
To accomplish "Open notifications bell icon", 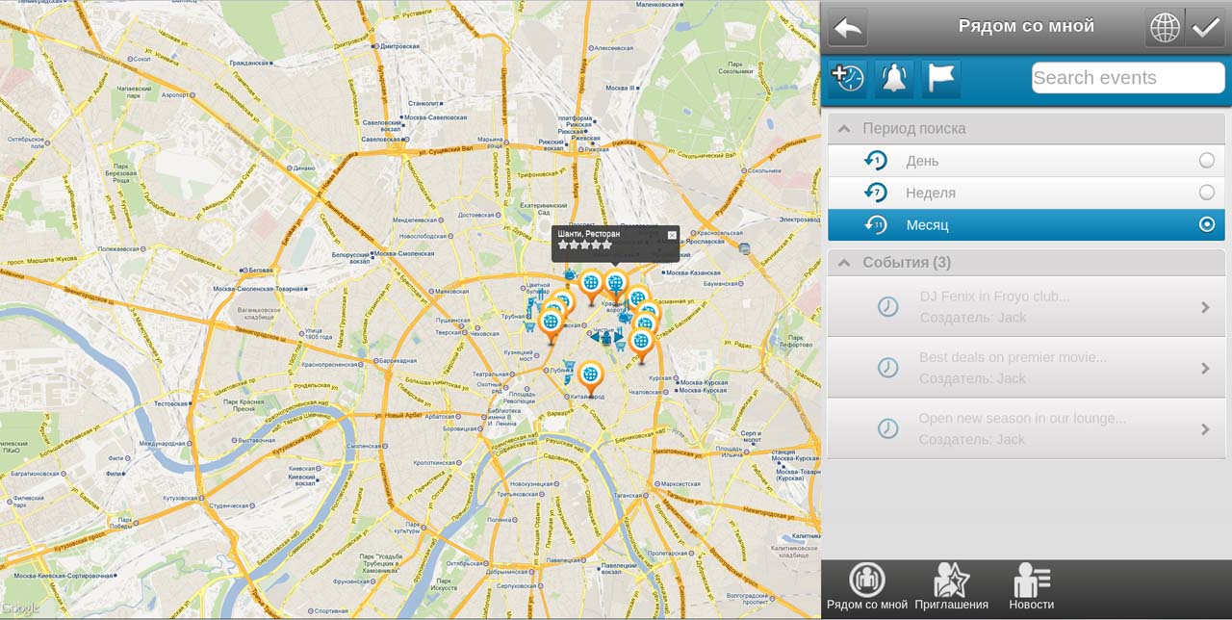I will coord(894,79).
